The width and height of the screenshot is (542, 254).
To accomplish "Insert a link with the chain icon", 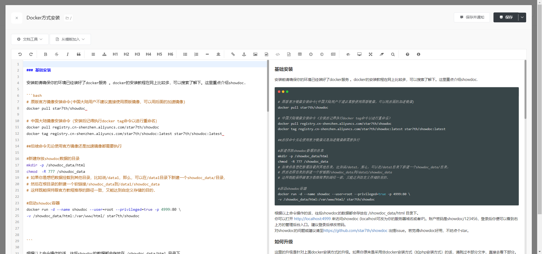I will click(x=233, y=54).
